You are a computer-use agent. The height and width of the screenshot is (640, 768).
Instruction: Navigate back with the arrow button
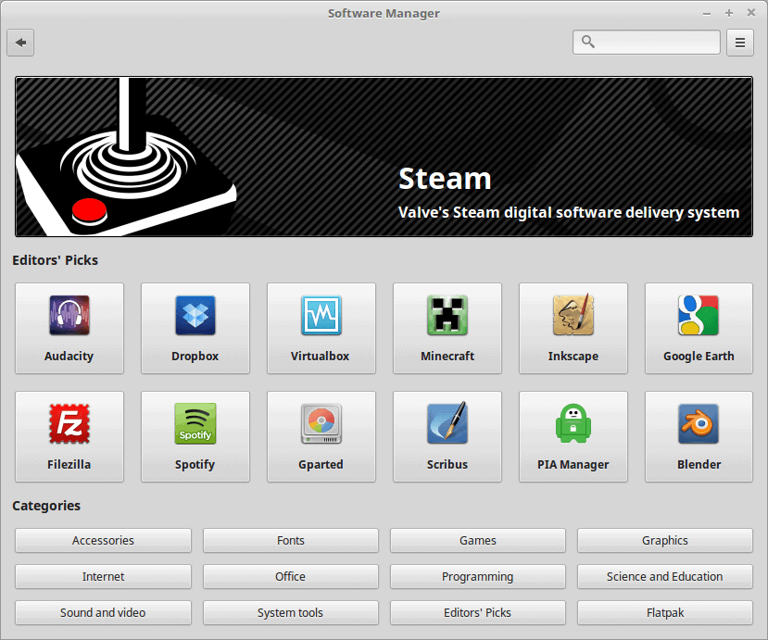(20, 42)
